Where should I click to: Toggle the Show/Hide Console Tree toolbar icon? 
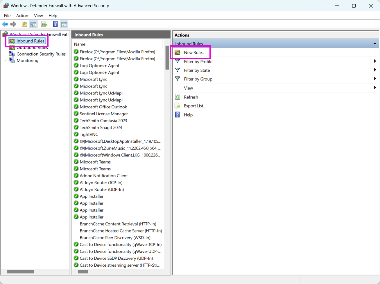pos(33,24)
